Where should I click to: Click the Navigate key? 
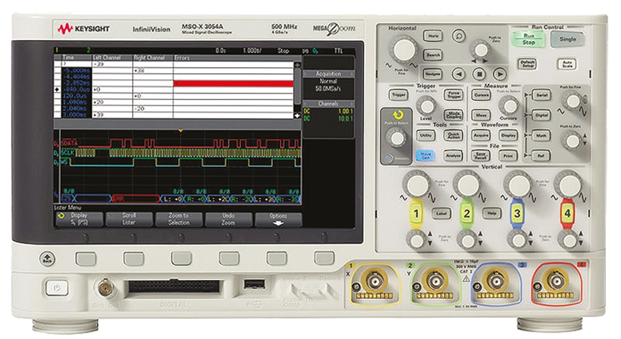coord(433,73)
